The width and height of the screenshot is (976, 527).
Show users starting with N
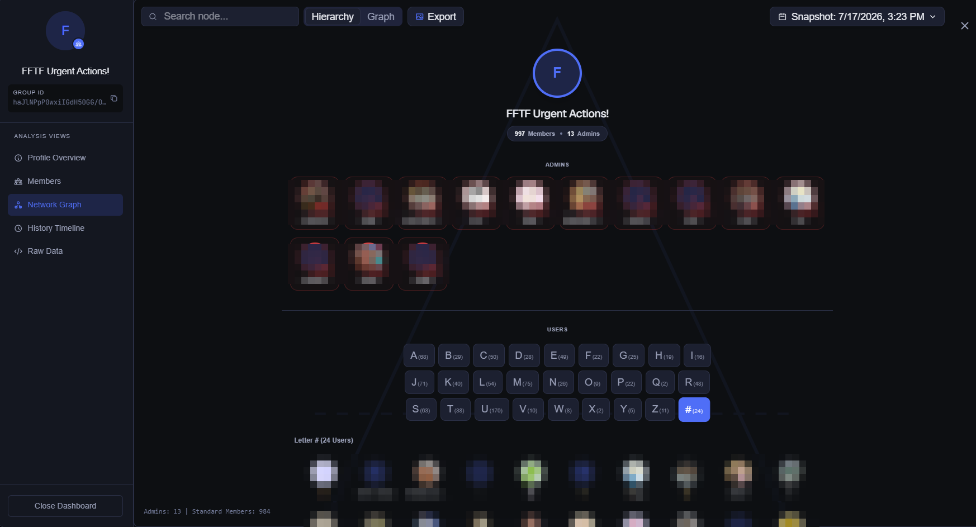pos(558,383)
